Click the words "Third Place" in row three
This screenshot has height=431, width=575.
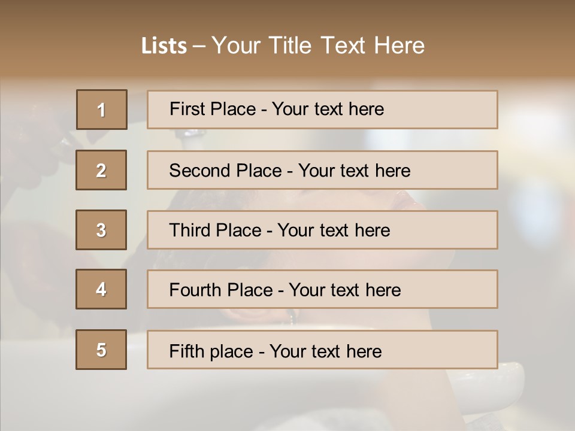tap(215, 230)
